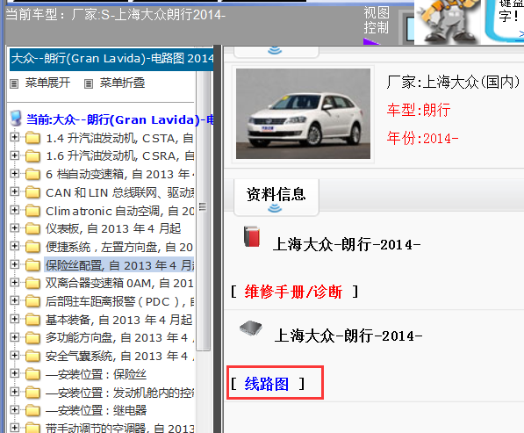Select the 后部驻车距离报警 (PDC) row text
The height and width of the screenshot is (433, 524).
point(119,301)
